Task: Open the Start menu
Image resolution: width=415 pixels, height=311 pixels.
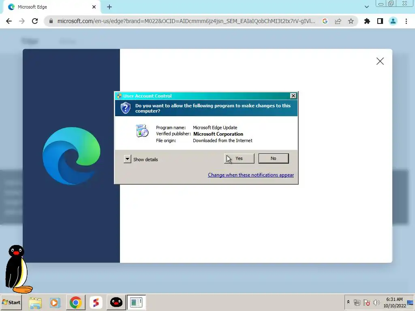Action: 11,302
